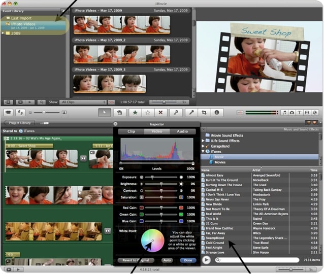This screenshot has width=324, height=274.
Task: Preview the selected song with the round play button
Action: pyautogui.click(x=206, y=260)
